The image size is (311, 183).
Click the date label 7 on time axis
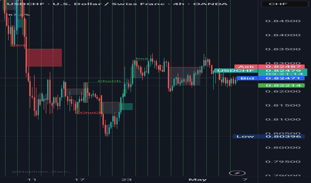(x=245, y=180)
